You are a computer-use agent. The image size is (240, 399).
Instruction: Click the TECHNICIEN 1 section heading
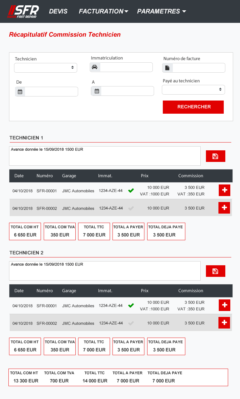pyautogui.click(x=26, y=138)
